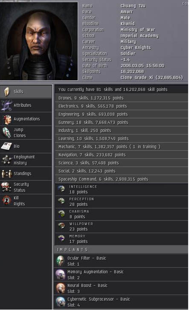Select the Attributes DNA icon
Viewport: 189px width, 310px height.
coord(6,105)
